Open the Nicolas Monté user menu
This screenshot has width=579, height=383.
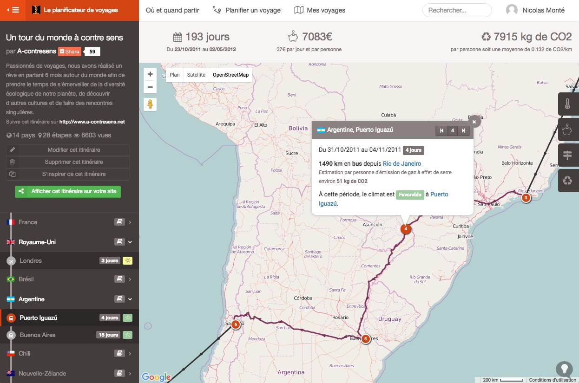(x=535, y=10)
